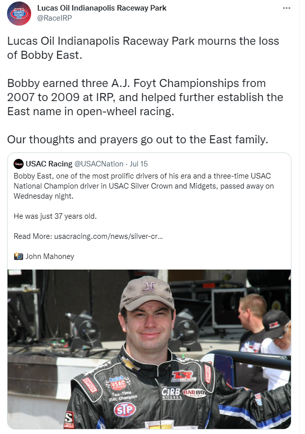Click the 'mourns the loss of Bobby East' sentence
305x434 pixels.
tap(143, 48)
